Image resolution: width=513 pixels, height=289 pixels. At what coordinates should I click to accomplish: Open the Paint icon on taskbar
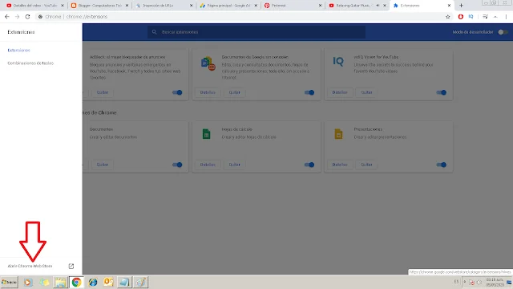point(141,282)
